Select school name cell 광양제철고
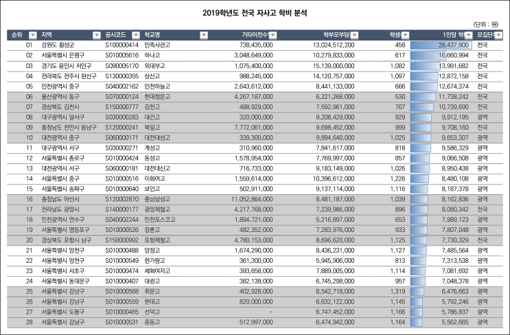 pyautogui.click(x=157, y=209)
